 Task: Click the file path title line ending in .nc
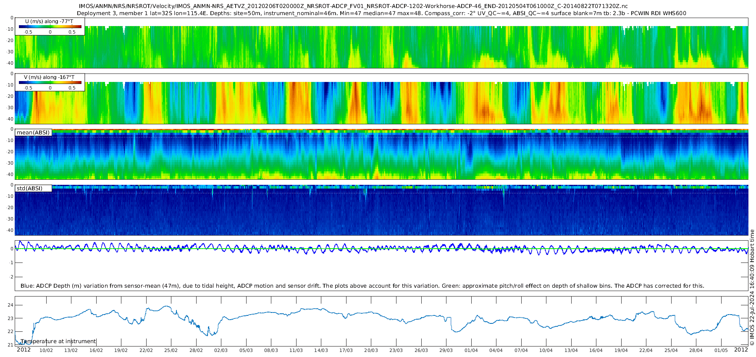click(x=354, y=6)
